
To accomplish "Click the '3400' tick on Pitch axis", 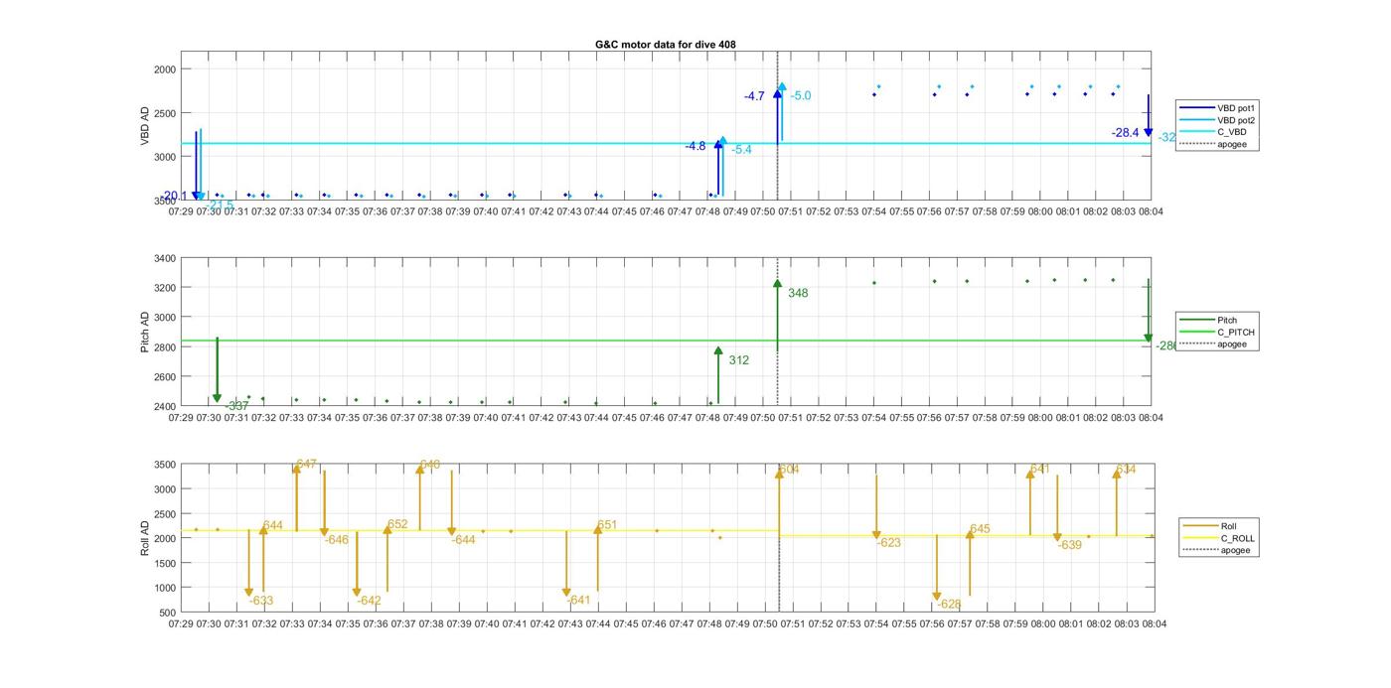I will 165,258.
